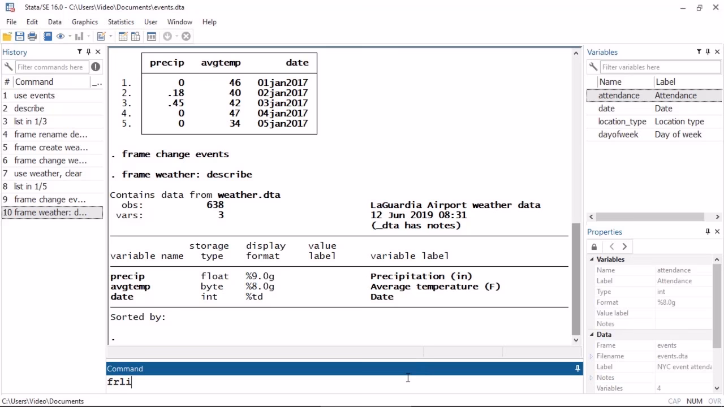724x407 pixels.
Task: Click the Filter variables here field
Action: tap(659, 67)
